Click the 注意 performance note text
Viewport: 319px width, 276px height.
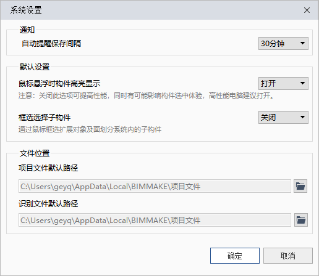point(147,95)
